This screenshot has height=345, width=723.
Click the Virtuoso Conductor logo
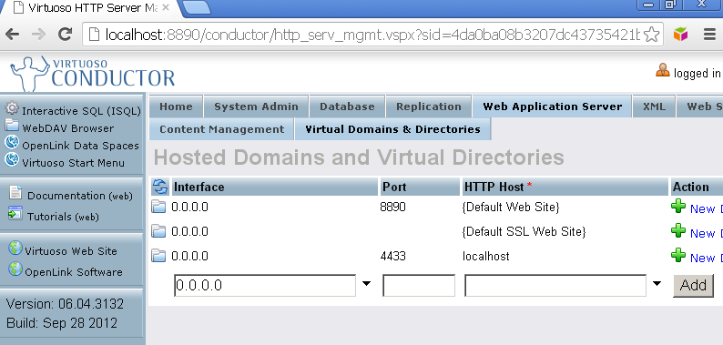pos(92,74)
